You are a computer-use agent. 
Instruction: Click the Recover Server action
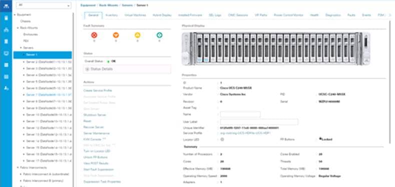94,127
